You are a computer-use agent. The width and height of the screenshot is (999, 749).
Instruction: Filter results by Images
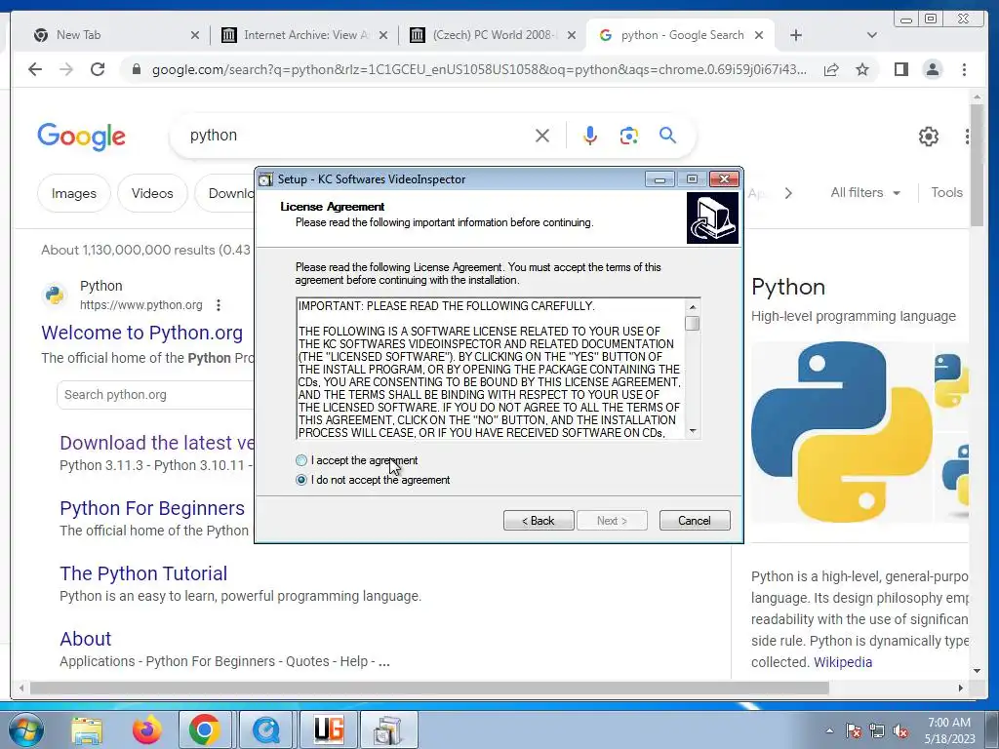point(74,193)
